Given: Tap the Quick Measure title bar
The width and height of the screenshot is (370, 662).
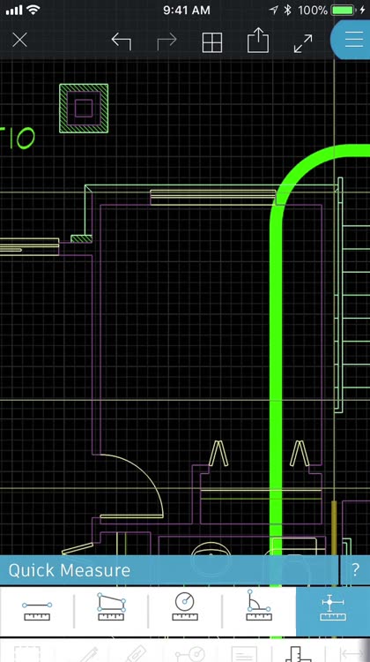Looking at the screenshot, I should point(169,570).
